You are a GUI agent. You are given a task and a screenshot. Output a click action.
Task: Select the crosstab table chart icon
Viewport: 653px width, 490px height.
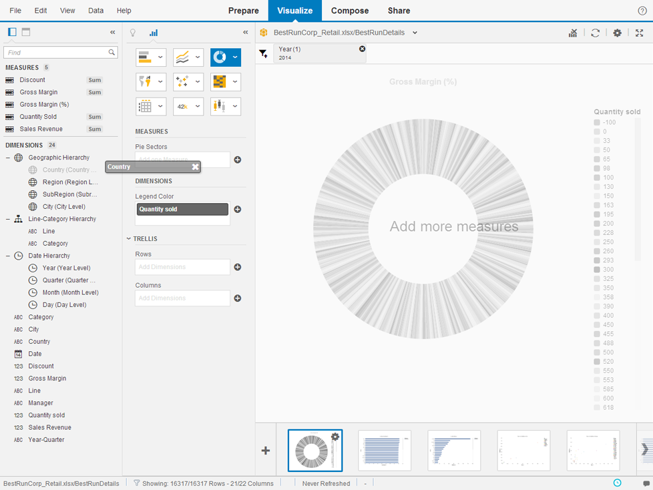145,106
